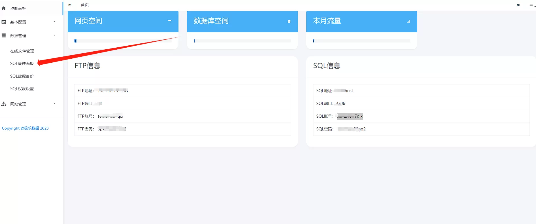
Task: Click the 数据库空间 card title
Action: tap(211, 21)
